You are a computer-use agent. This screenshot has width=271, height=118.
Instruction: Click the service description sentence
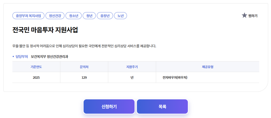click(x=84, y=46)
